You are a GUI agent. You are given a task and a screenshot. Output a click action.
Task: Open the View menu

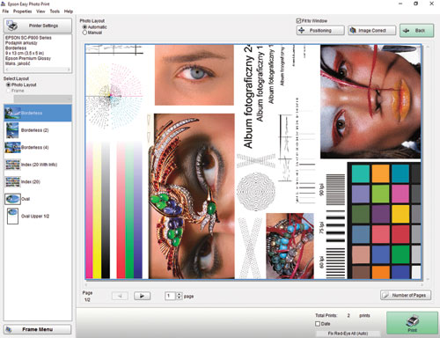40,11
